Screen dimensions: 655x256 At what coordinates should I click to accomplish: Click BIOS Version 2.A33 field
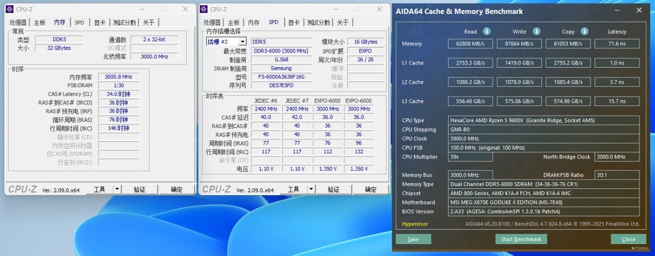tap(544, 212)
